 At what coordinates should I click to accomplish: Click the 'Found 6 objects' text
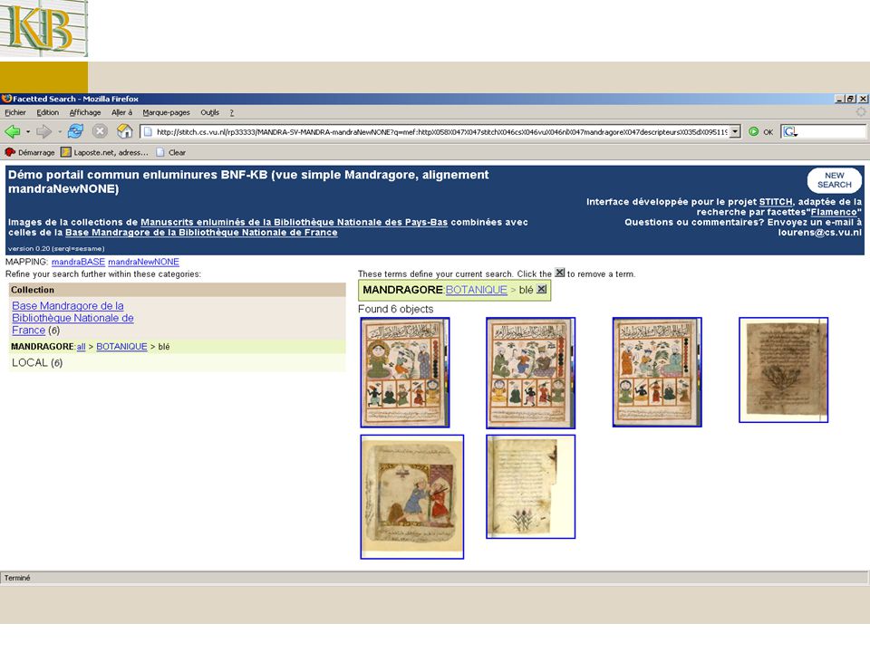[396, 309]
